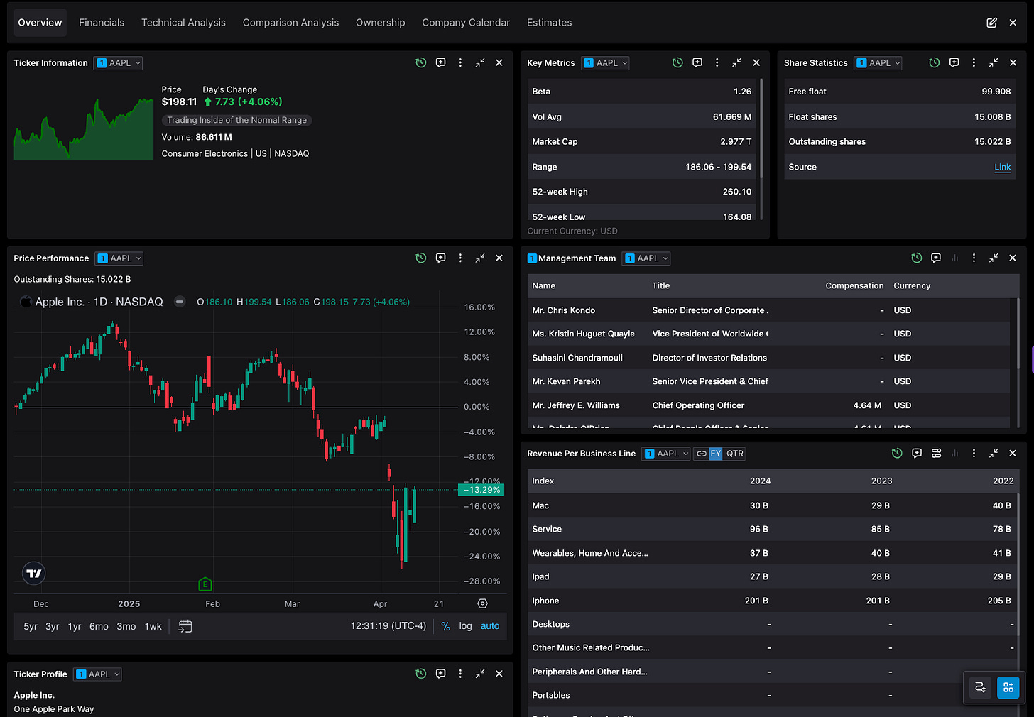Toggle the link icon beside FY

pyautogui.click(x=702, y=454)
